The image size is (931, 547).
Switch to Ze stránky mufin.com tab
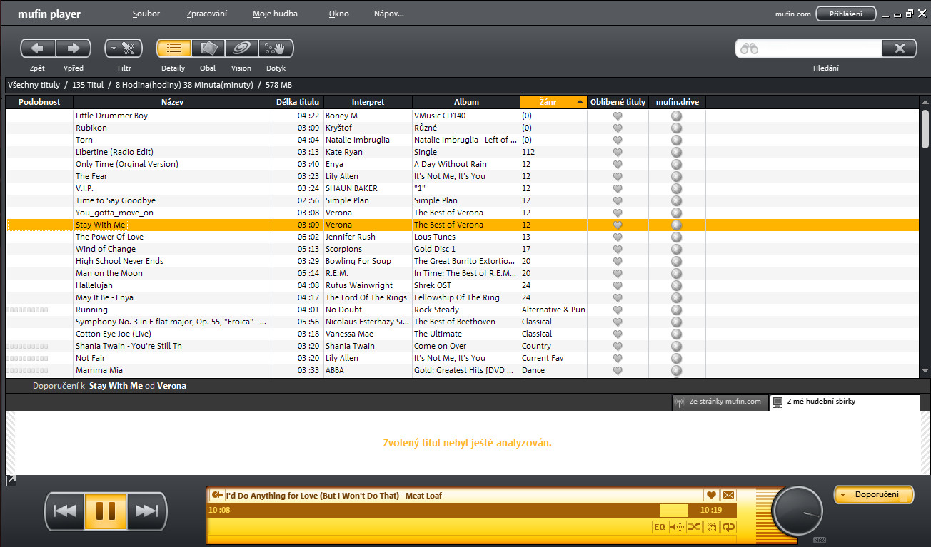coord(720,402)
